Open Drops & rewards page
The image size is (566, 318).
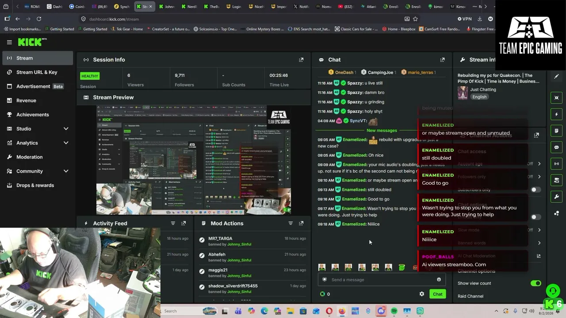(38, 185)
